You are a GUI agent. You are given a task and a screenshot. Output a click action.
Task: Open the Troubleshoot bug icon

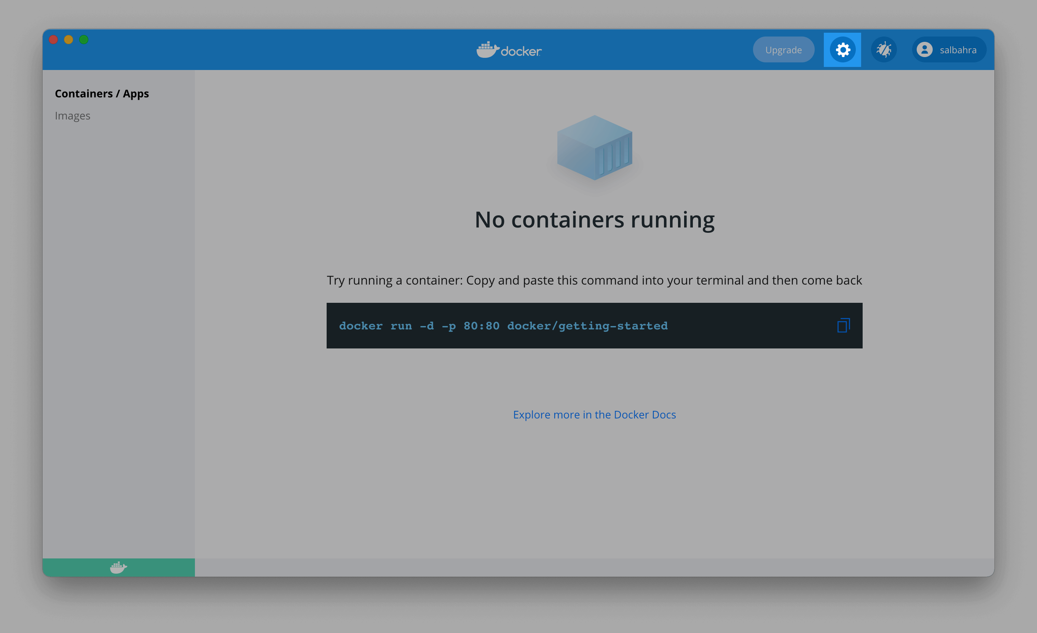[x=884, y=49]
